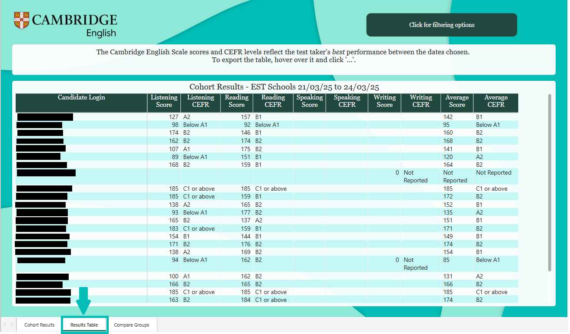Click listening score cell 163
This screenshot has height=334, width=570.
pos(174,300)
